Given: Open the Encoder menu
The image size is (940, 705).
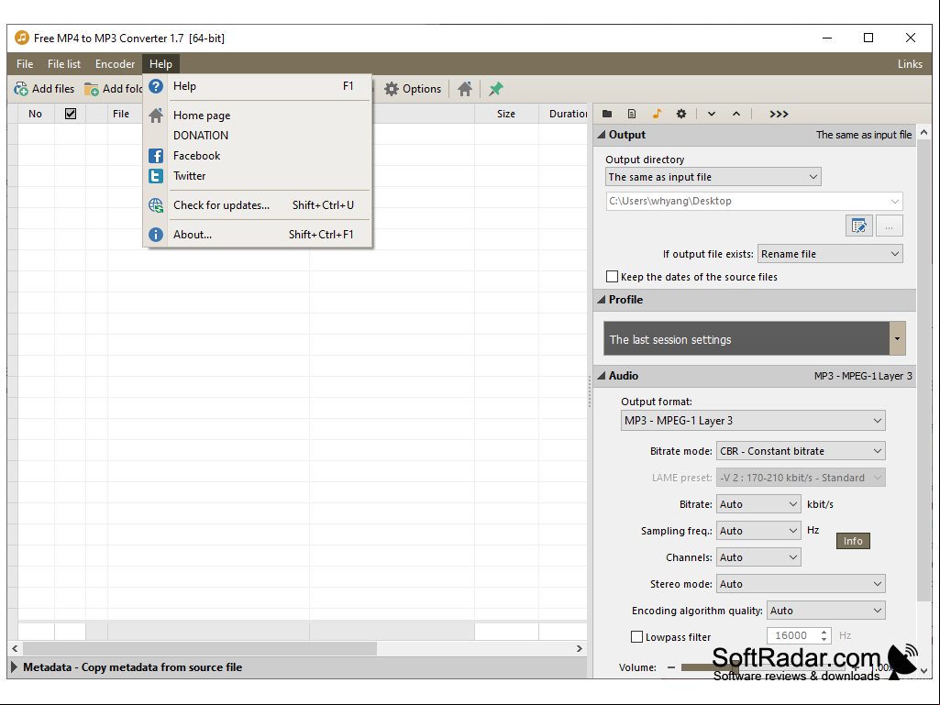Looking at the screenshot, I should coord(116,63).
